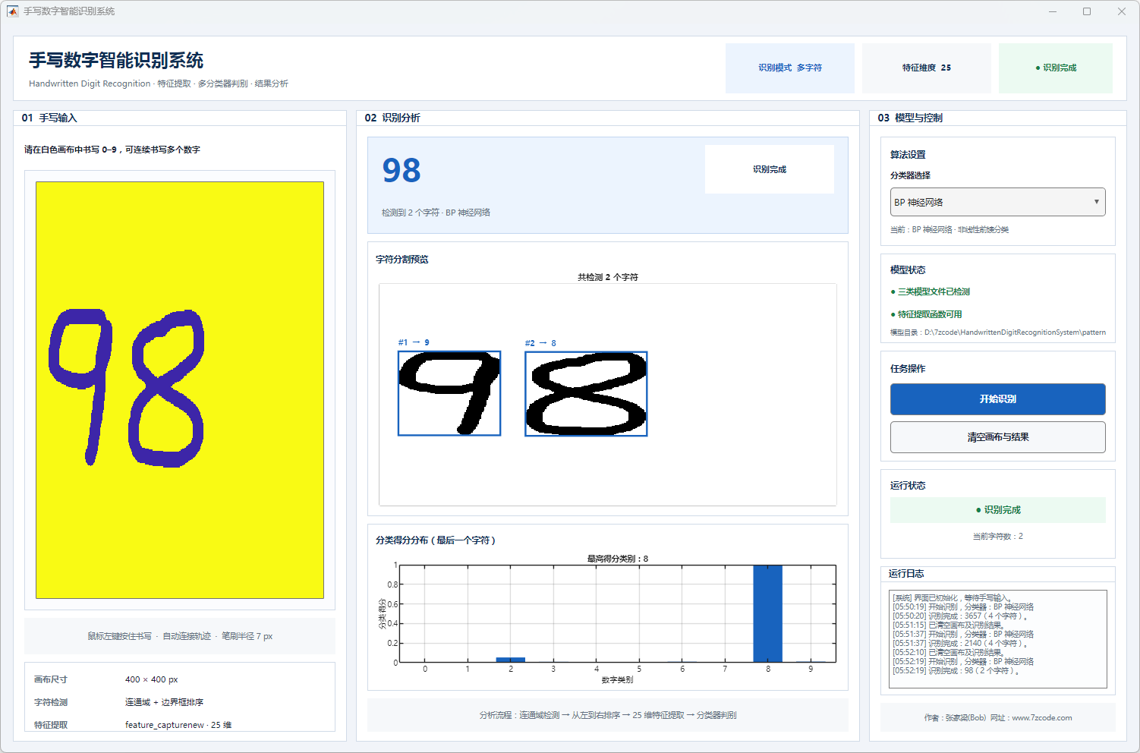This screenshot has width=1140, height=753.
Task: Close the 手写数字智能识别系统 window
Action: [1122, 11]
